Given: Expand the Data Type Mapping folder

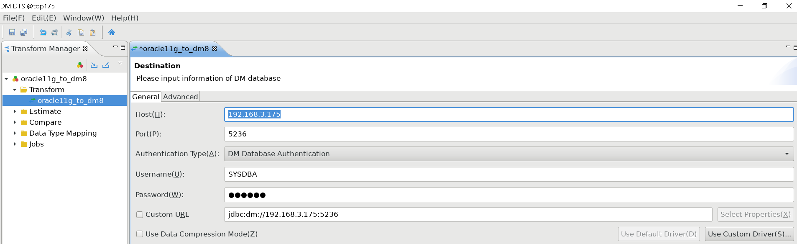Looking at the screenshot, I should click(15, 133).
